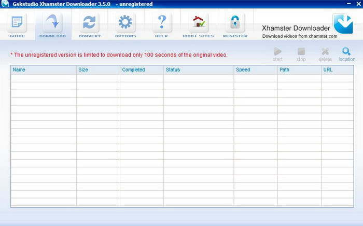The width and height of the screenshot is (363, 226).
Task: Minimize the downloader window
Action: [x=349, y=4]
